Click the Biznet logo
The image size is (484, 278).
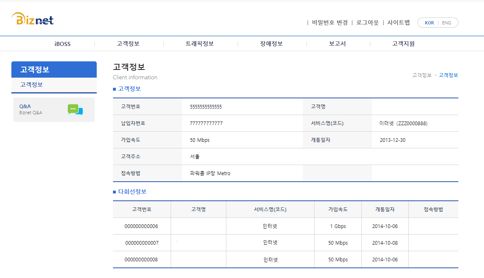point(33,19)
